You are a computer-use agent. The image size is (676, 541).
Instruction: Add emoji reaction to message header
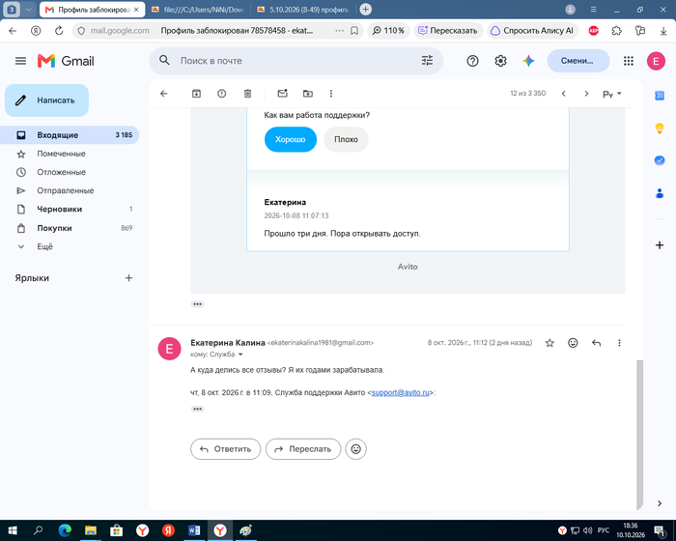[x=573, y=343]
